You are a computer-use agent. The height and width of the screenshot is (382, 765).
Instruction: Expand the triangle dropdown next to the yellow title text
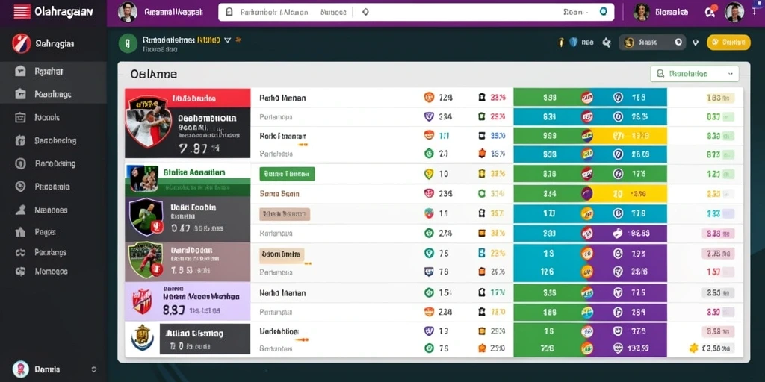(227, 40)
